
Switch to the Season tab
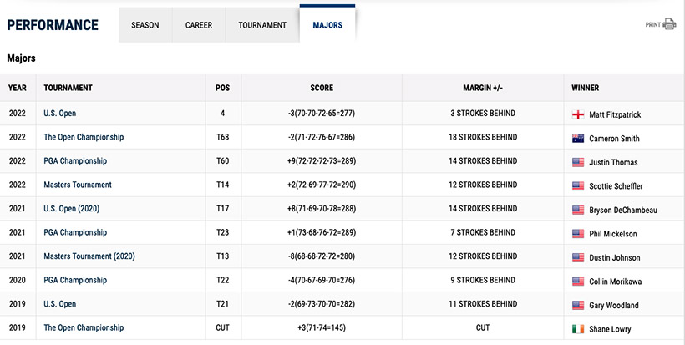pos(145,25)
